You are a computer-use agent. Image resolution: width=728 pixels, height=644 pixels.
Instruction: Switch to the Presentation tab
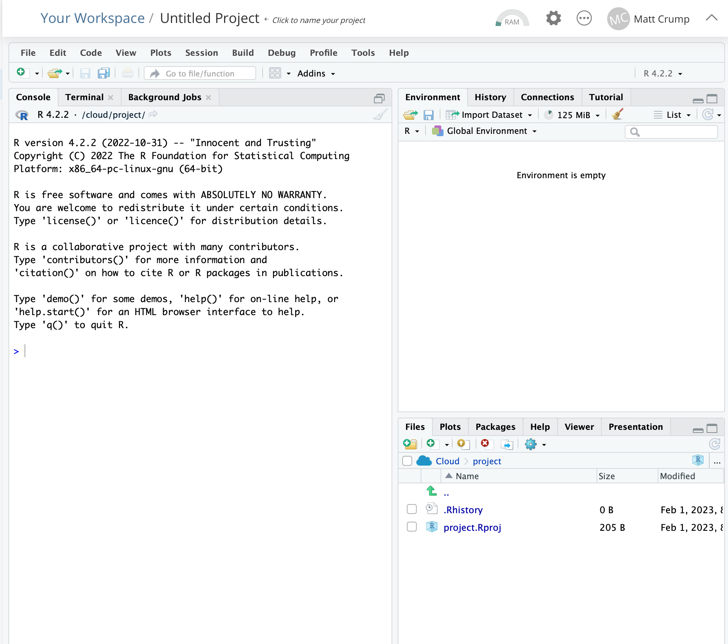[635, 427]
